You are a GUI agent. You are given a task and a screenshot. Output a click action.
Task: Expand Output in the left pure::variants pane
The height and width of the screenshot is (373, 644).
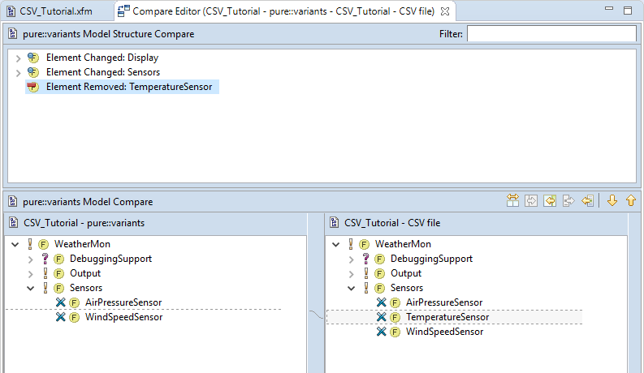30,274
